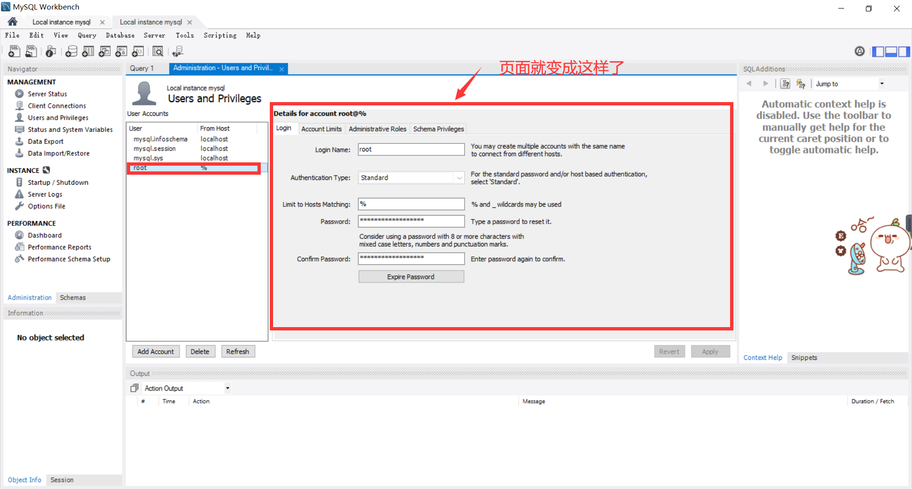912x489 pixels.
Task: Switch to the Account Limits tab
Action: pos(321,129)
